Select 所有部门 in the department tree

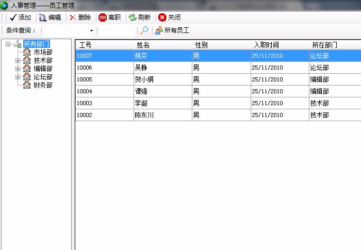click(37, 44)
